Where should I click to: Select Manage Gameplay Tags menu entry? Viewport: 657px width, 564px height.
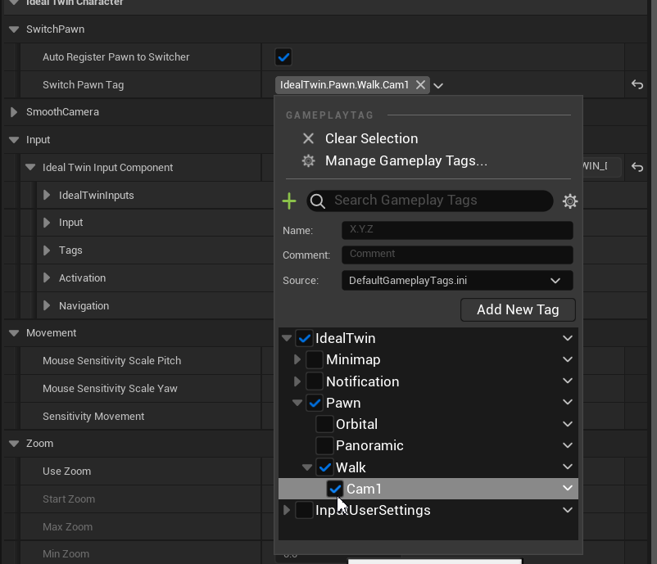[x=406, y=161]
